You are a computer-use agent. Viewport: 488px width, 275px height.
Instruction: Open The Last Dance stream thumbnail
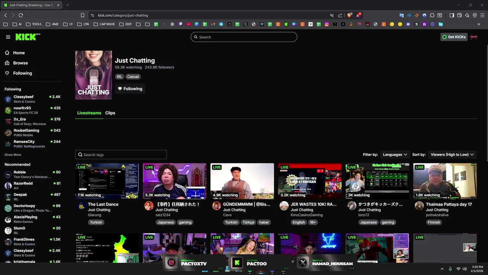coord(107,181)
